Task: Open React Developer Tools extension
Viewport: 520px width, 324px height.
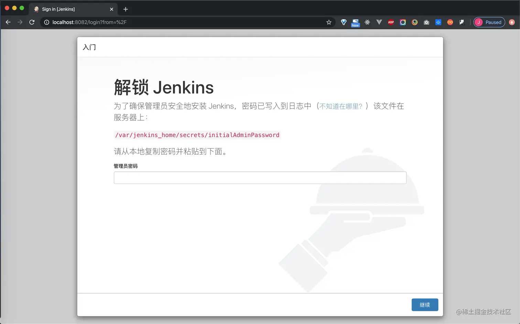Action: [x=367, y=22]
